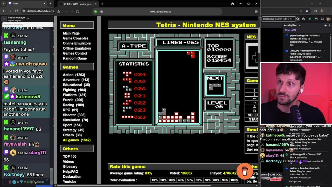Rate the game 50%
Screen dimensions: 332x187
190,180
